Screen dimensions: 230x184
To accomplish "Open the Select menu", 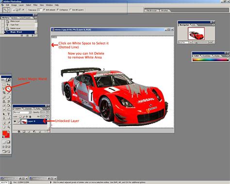I will [29, 5].
